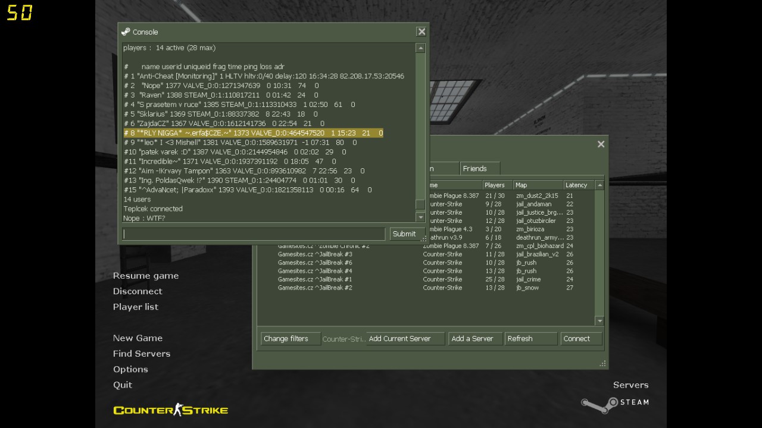Open Find Servers from the menu
The image size is (762, 428).
(142, 353)
